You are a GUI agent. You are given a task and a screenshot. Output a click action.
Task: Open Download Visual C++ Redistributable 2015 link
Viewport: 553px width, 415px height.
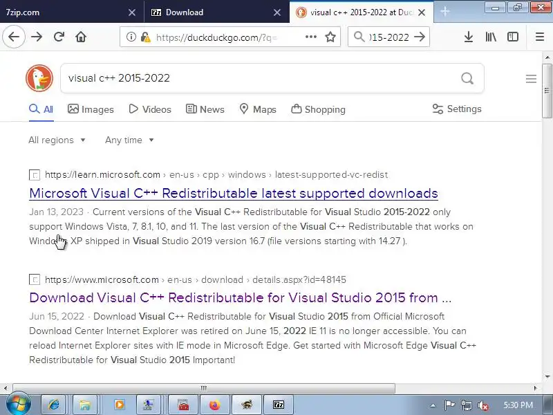coord(240,297)
